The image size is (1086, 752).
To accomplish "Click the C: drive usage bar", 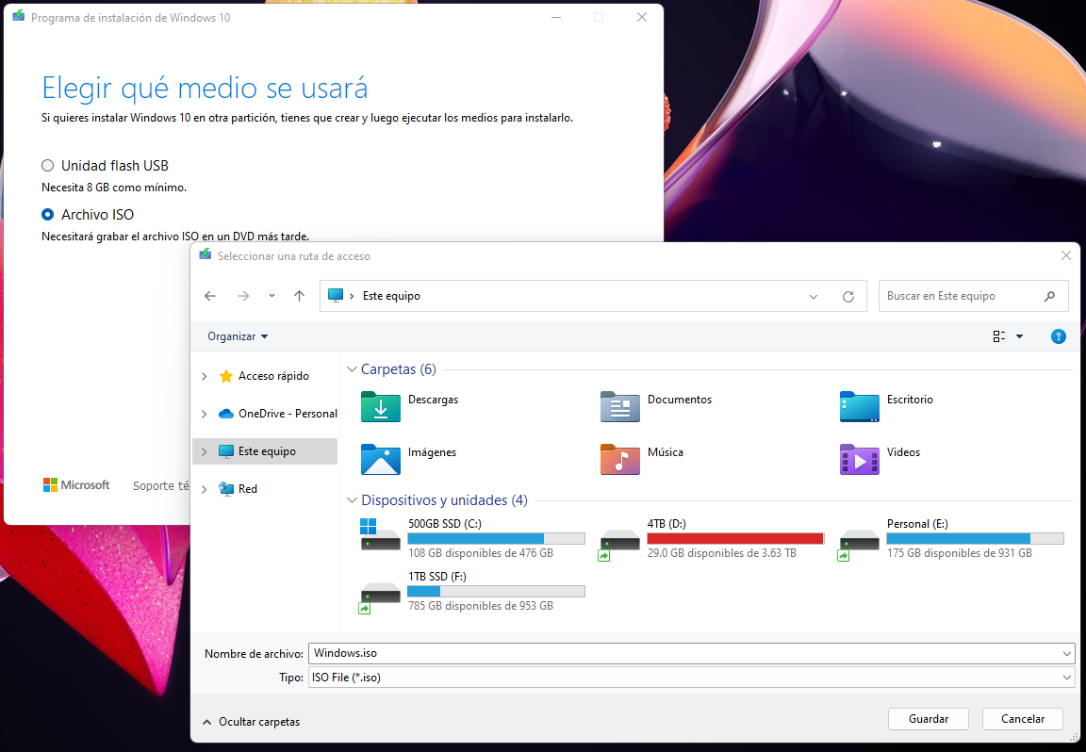I will tap(497, 539).
